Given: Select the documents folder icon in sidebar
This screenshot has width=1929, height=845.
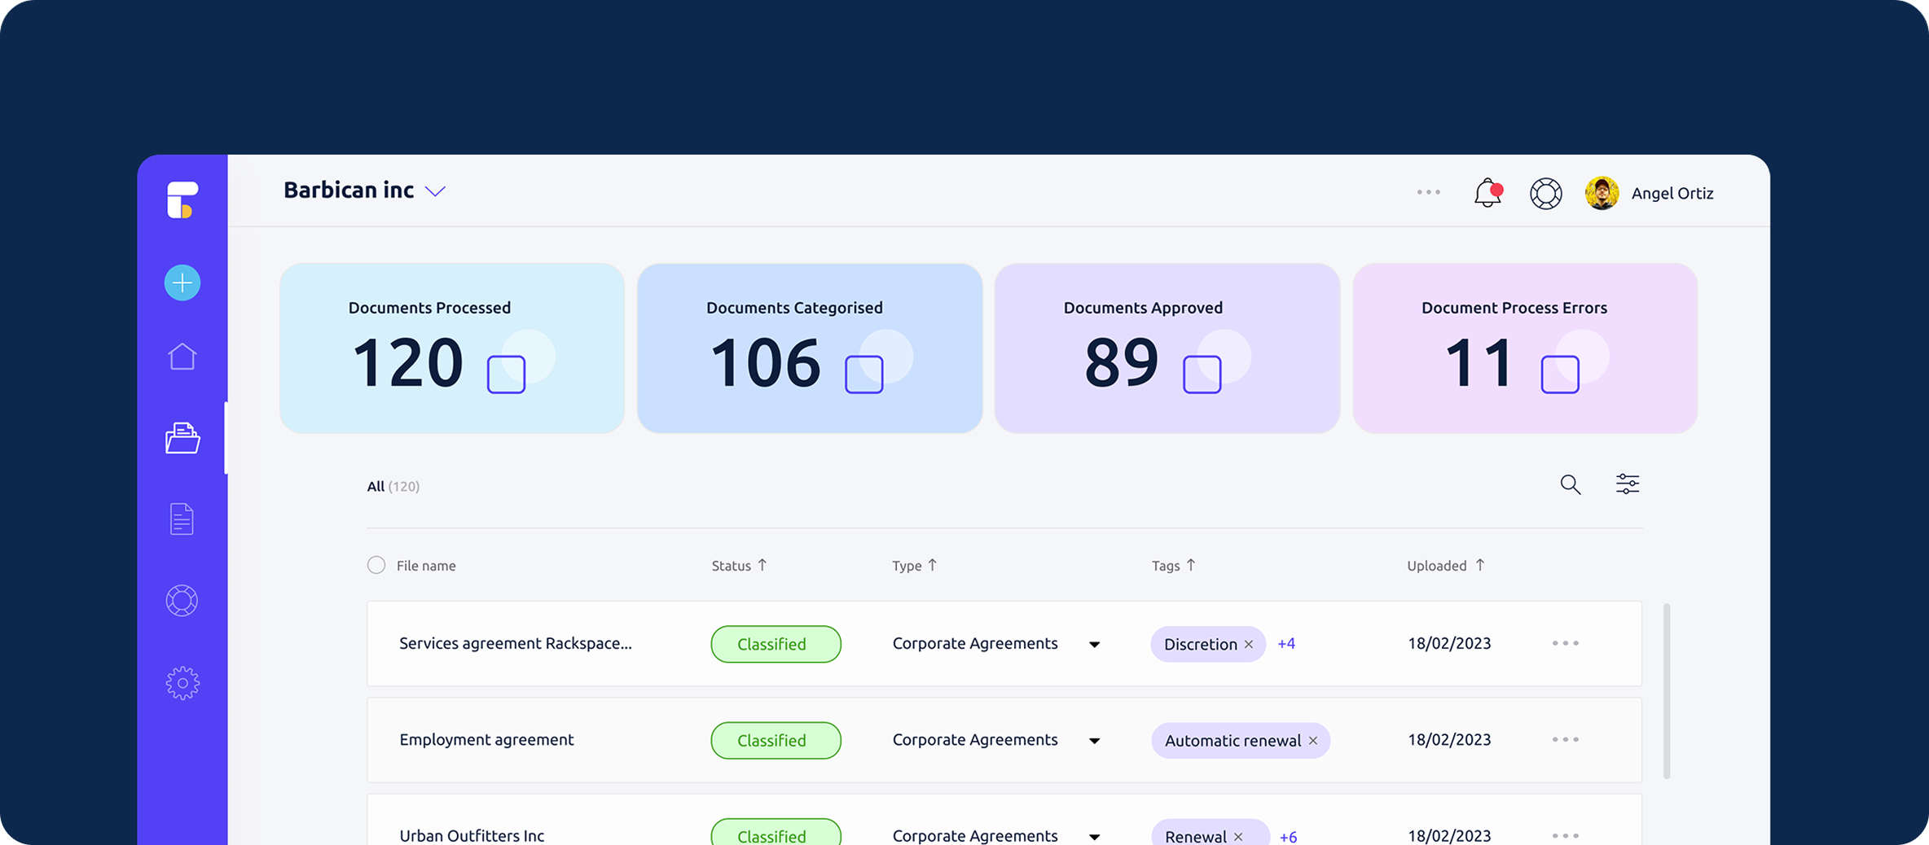Looking at the screenshot, I should coord(182,438).
